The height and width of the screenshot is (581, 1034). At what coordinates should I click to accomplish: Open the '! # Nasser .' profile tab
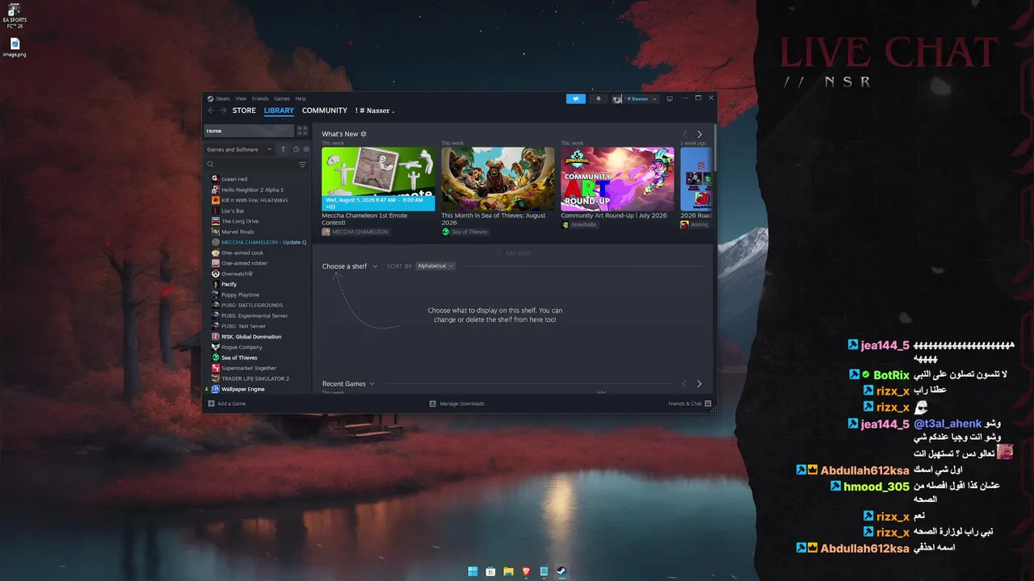pos(375,111)
